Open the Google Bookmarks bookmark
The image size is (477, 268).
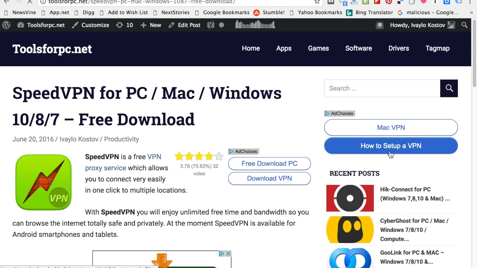point(222,12)
